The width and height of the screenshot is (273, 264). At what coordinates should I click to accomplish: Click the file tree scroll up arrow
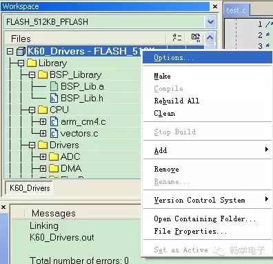click(x=210, y=37)
